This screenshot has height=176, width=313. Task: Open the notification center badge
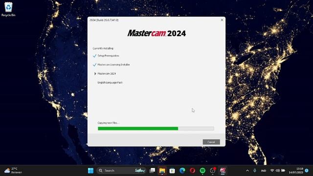[307, 171]
